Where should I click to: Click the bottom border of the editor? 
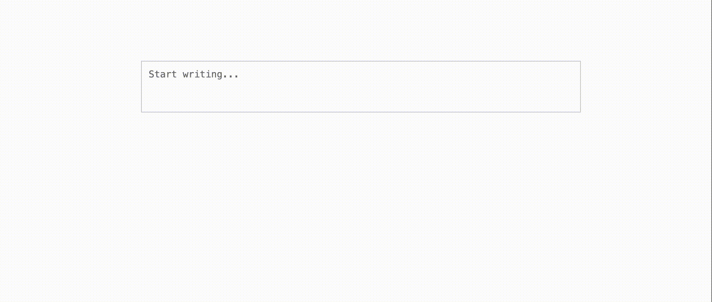[361, 112]
